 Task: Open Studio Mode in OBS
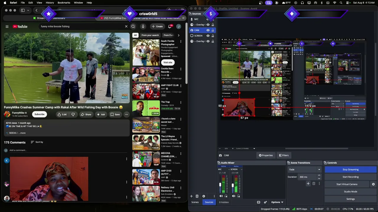point(351,192)
